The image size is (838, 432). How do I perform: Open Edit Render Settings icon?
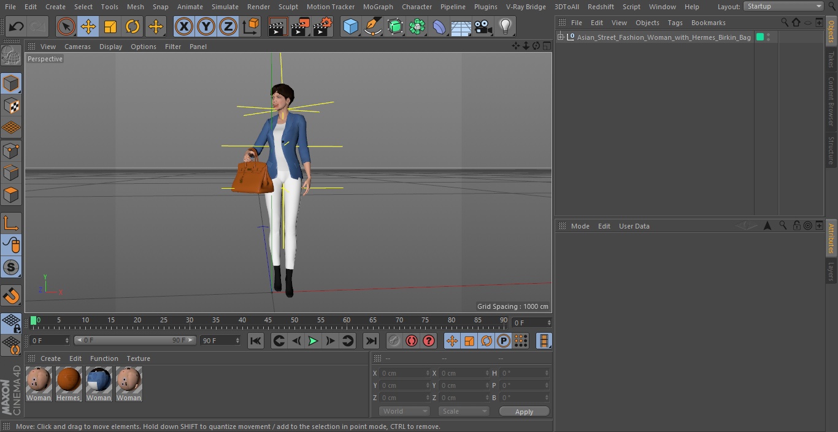point(322,26)
